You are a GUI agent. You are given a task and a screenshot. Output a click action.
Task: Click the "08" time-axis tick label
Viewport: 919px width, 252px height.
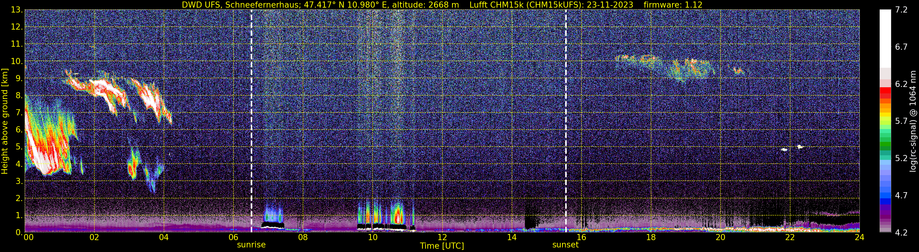303,237
